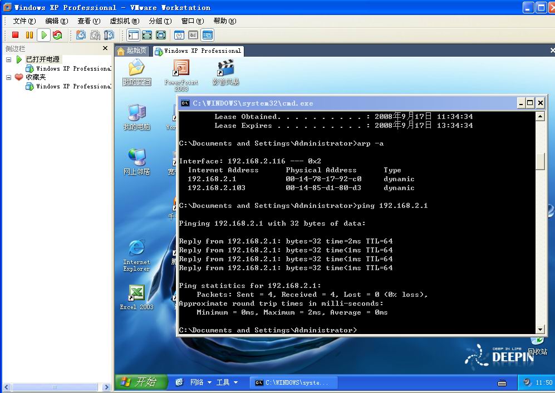Click the Excel 2003 desktop shortcut

click(x=136, y=297)
